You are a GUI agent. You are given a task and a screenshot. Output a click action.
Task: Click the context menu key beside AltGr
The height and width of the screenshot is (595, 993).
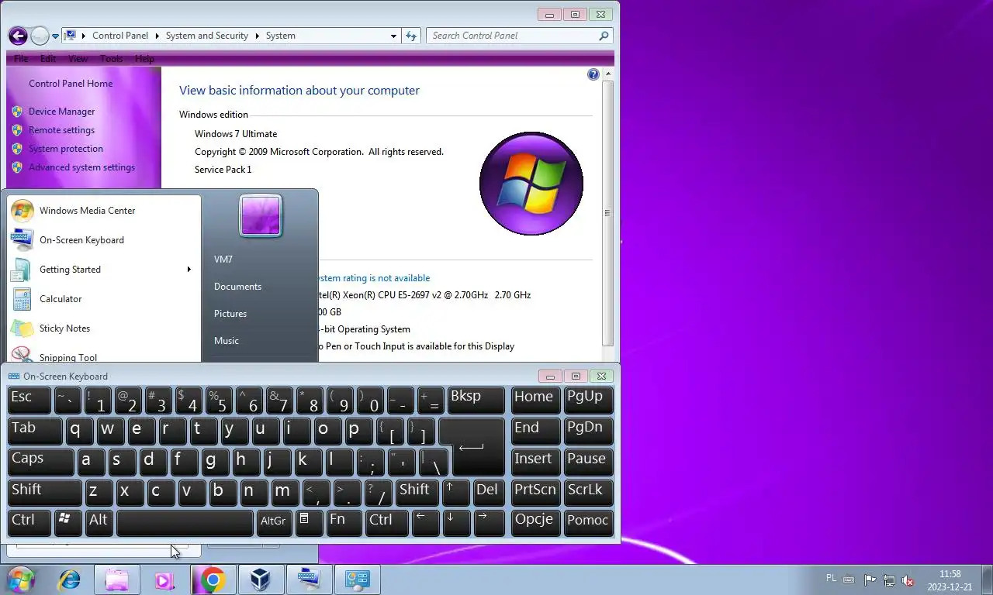(309, 522)
